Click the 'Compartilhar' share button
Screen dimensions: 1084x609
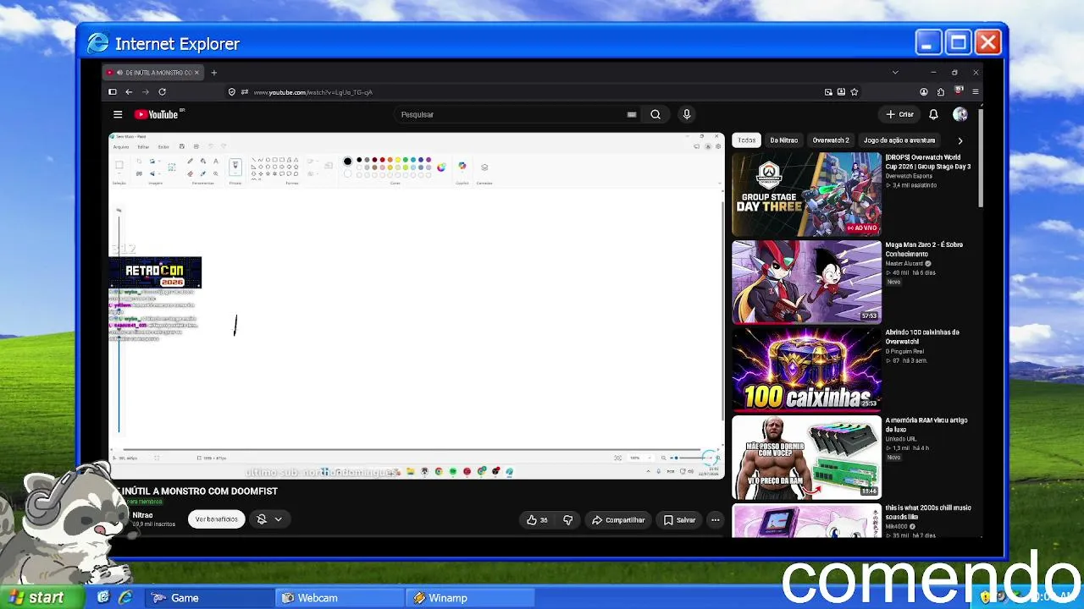[618, 519]
